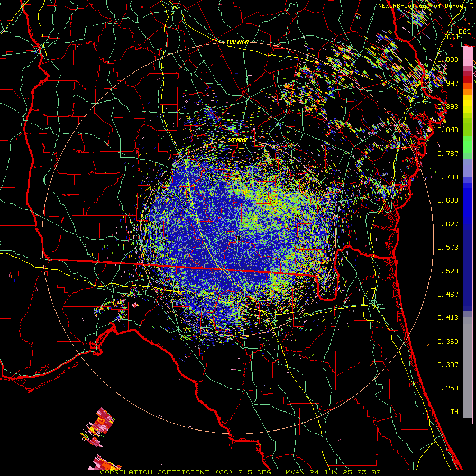Click the KVAX radar site identifier
This screenshot has height=476, width=476.
[296, 472]
